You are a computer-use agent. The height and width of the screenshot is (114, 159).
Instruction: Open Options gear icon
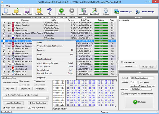click(106, 12)
